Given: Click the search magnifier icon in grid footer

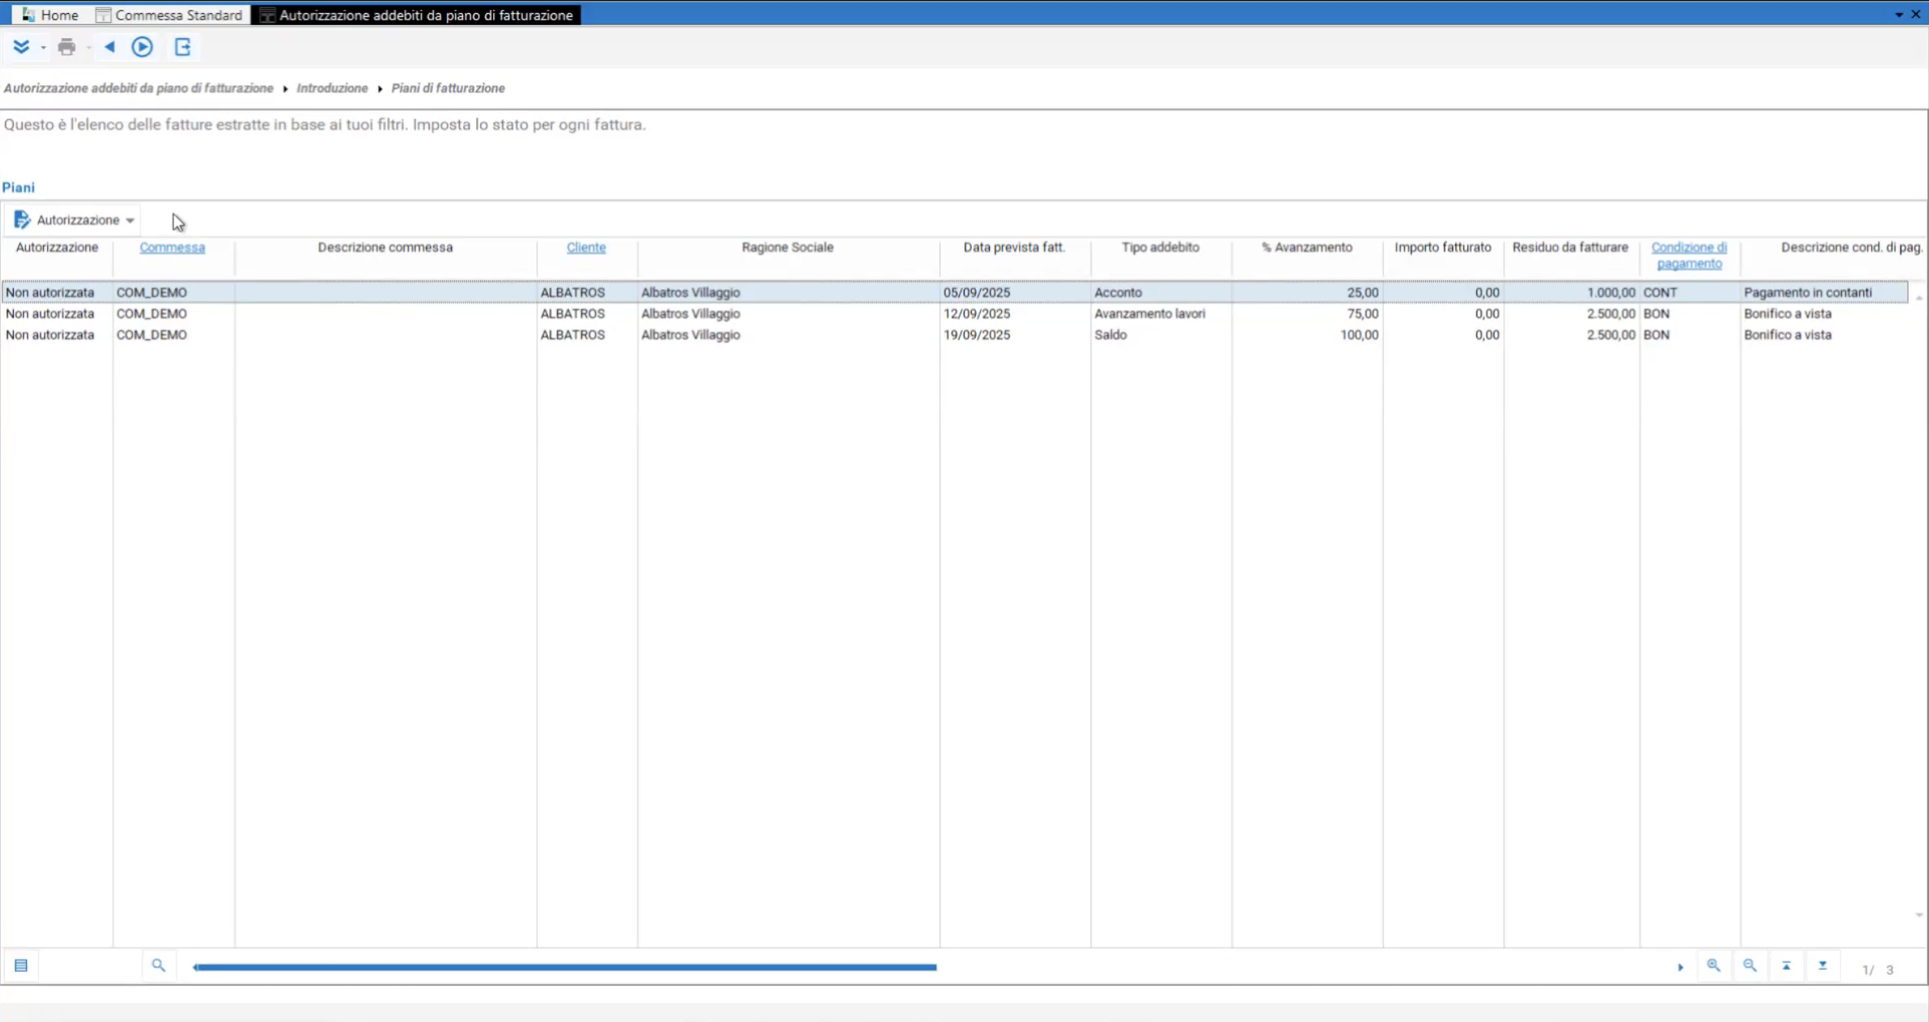Looking at the screenshot, I should [x=159, y=966].
